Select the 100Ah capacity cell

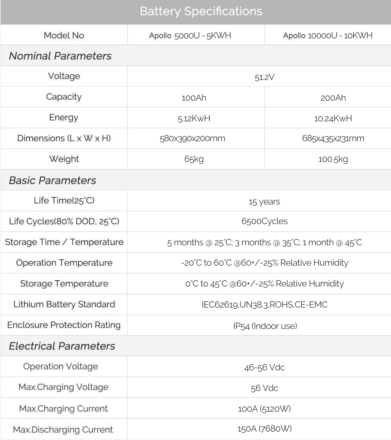pyautogui.click(x=194, y=98)
